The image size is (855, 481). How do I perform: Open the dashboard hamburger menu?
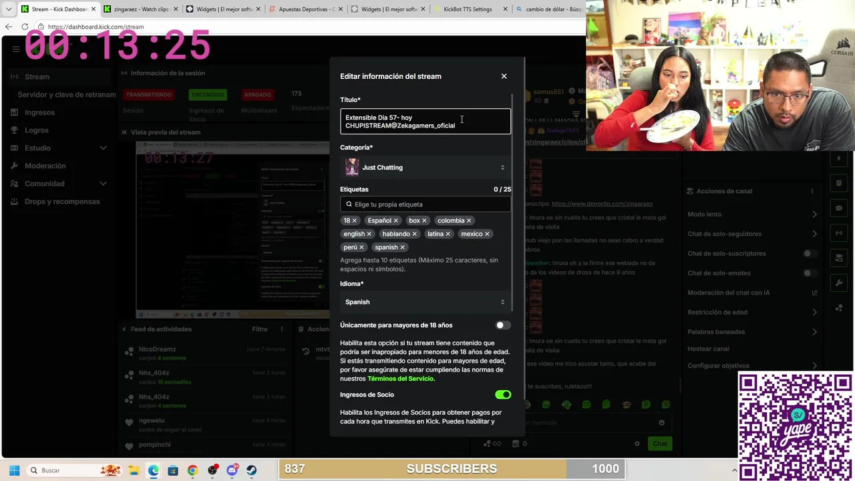[x=15, y=49]
